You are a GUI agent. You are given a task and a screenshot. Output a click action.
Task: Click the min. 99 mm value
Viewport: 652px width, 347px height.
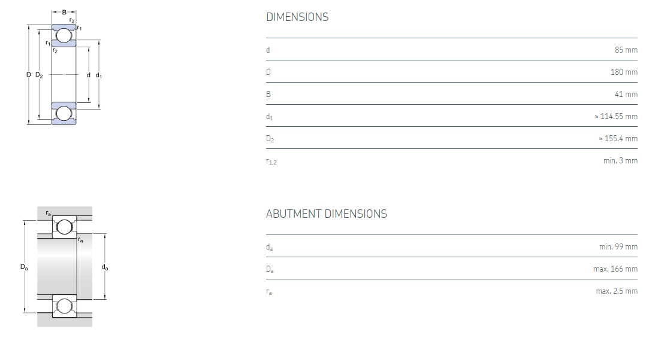click(618, 246)
